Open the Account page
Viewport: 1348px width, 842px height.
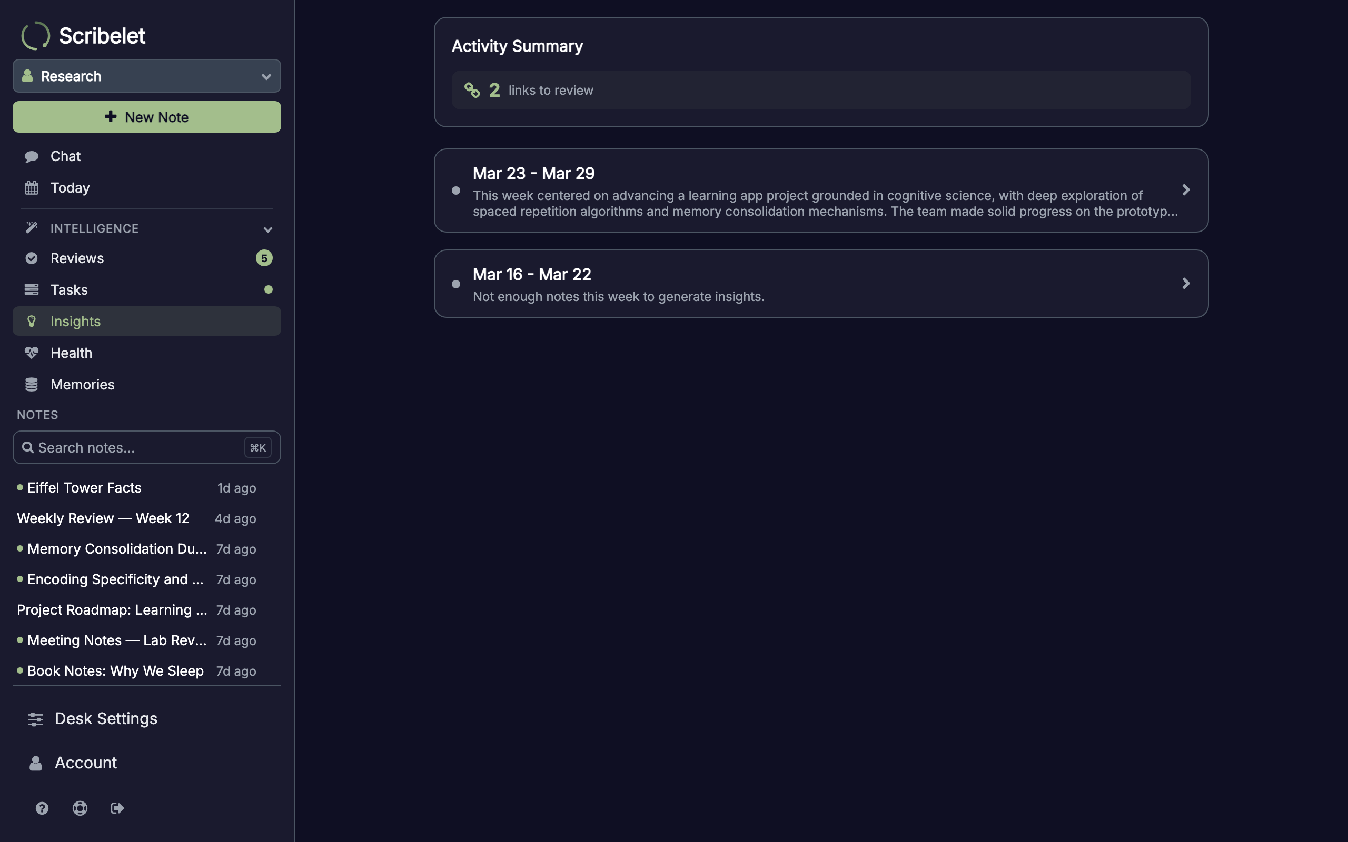coord(146,763)
